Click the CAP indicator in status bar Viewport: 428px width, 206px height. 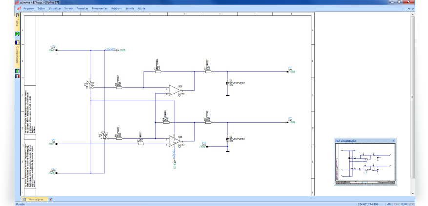396,204
